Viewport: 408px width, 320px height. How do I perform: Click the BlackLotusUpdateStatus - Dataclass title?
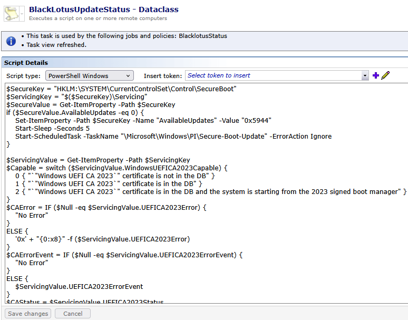(103, 9)
